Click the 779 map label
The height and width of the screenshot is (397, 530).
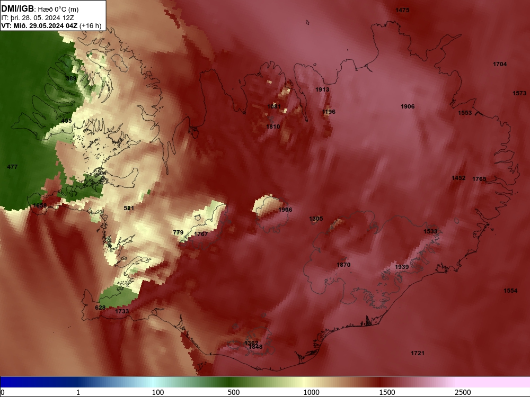click(178, 232)
